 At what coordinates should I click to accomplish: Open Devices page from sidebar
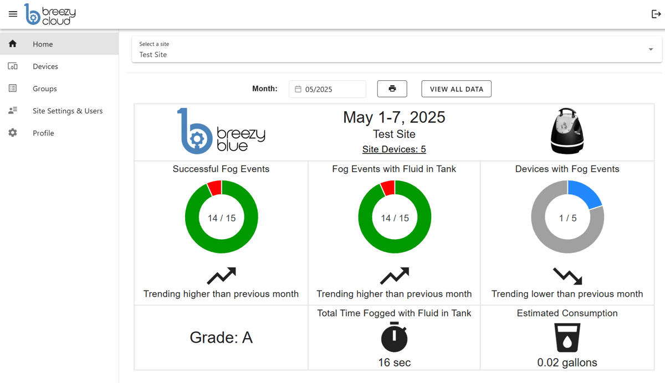(45, 66)
